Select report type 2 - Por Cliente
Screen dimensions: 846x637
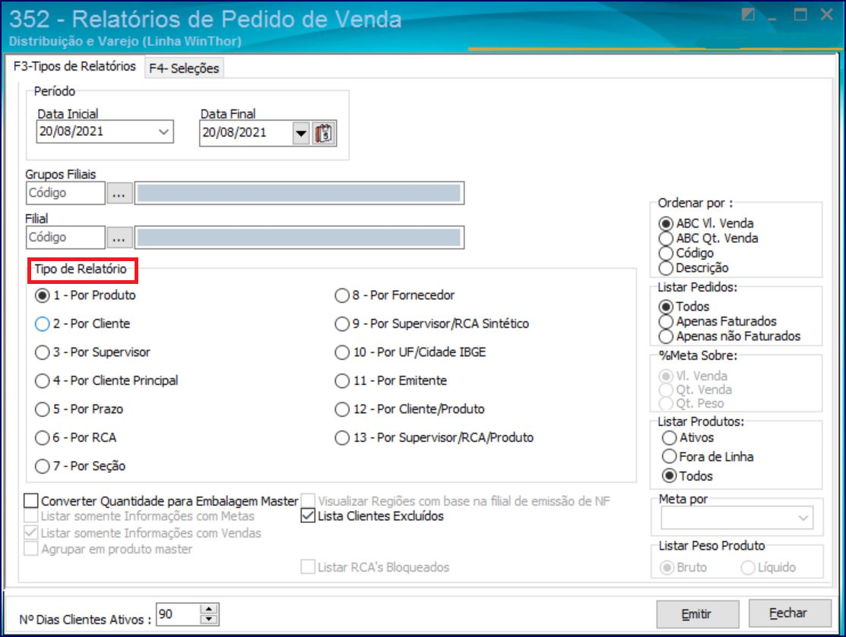pyautogui.click(x=83, y=324)
